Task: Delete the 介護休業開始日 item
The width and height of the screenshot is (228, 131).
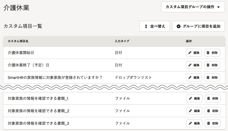Action: click(x=212, y=53)
